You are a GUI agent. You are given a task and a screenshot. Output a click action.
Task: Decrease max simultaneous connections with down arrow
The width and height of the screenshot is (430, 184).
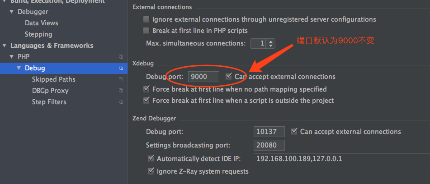click(271, 46)
